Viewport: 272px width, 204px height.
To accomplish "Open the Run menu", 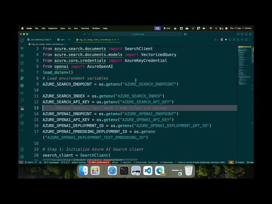I will tap(76, 28).
